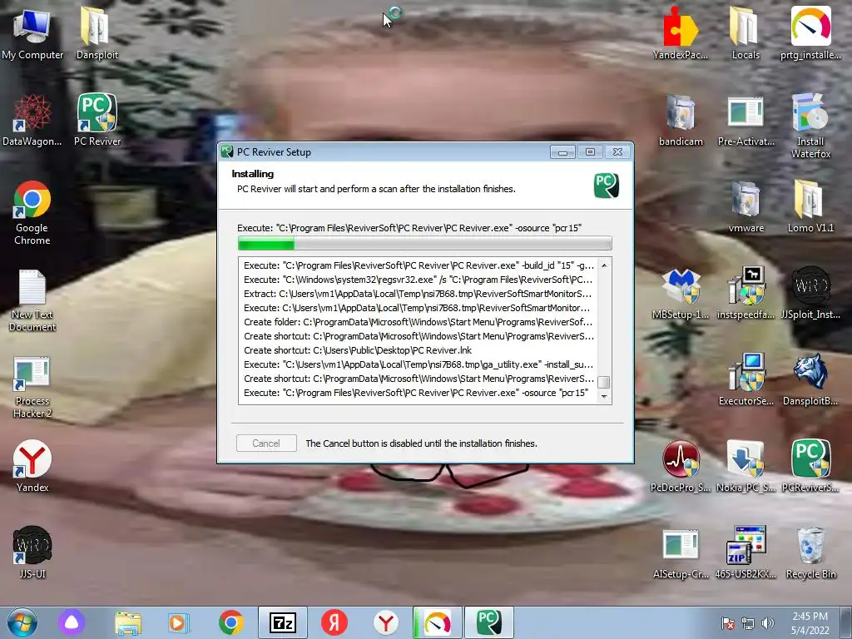This screenshot has height=639, width=852.
Task: Open the Locals folder icon
Action: (745, 32)
